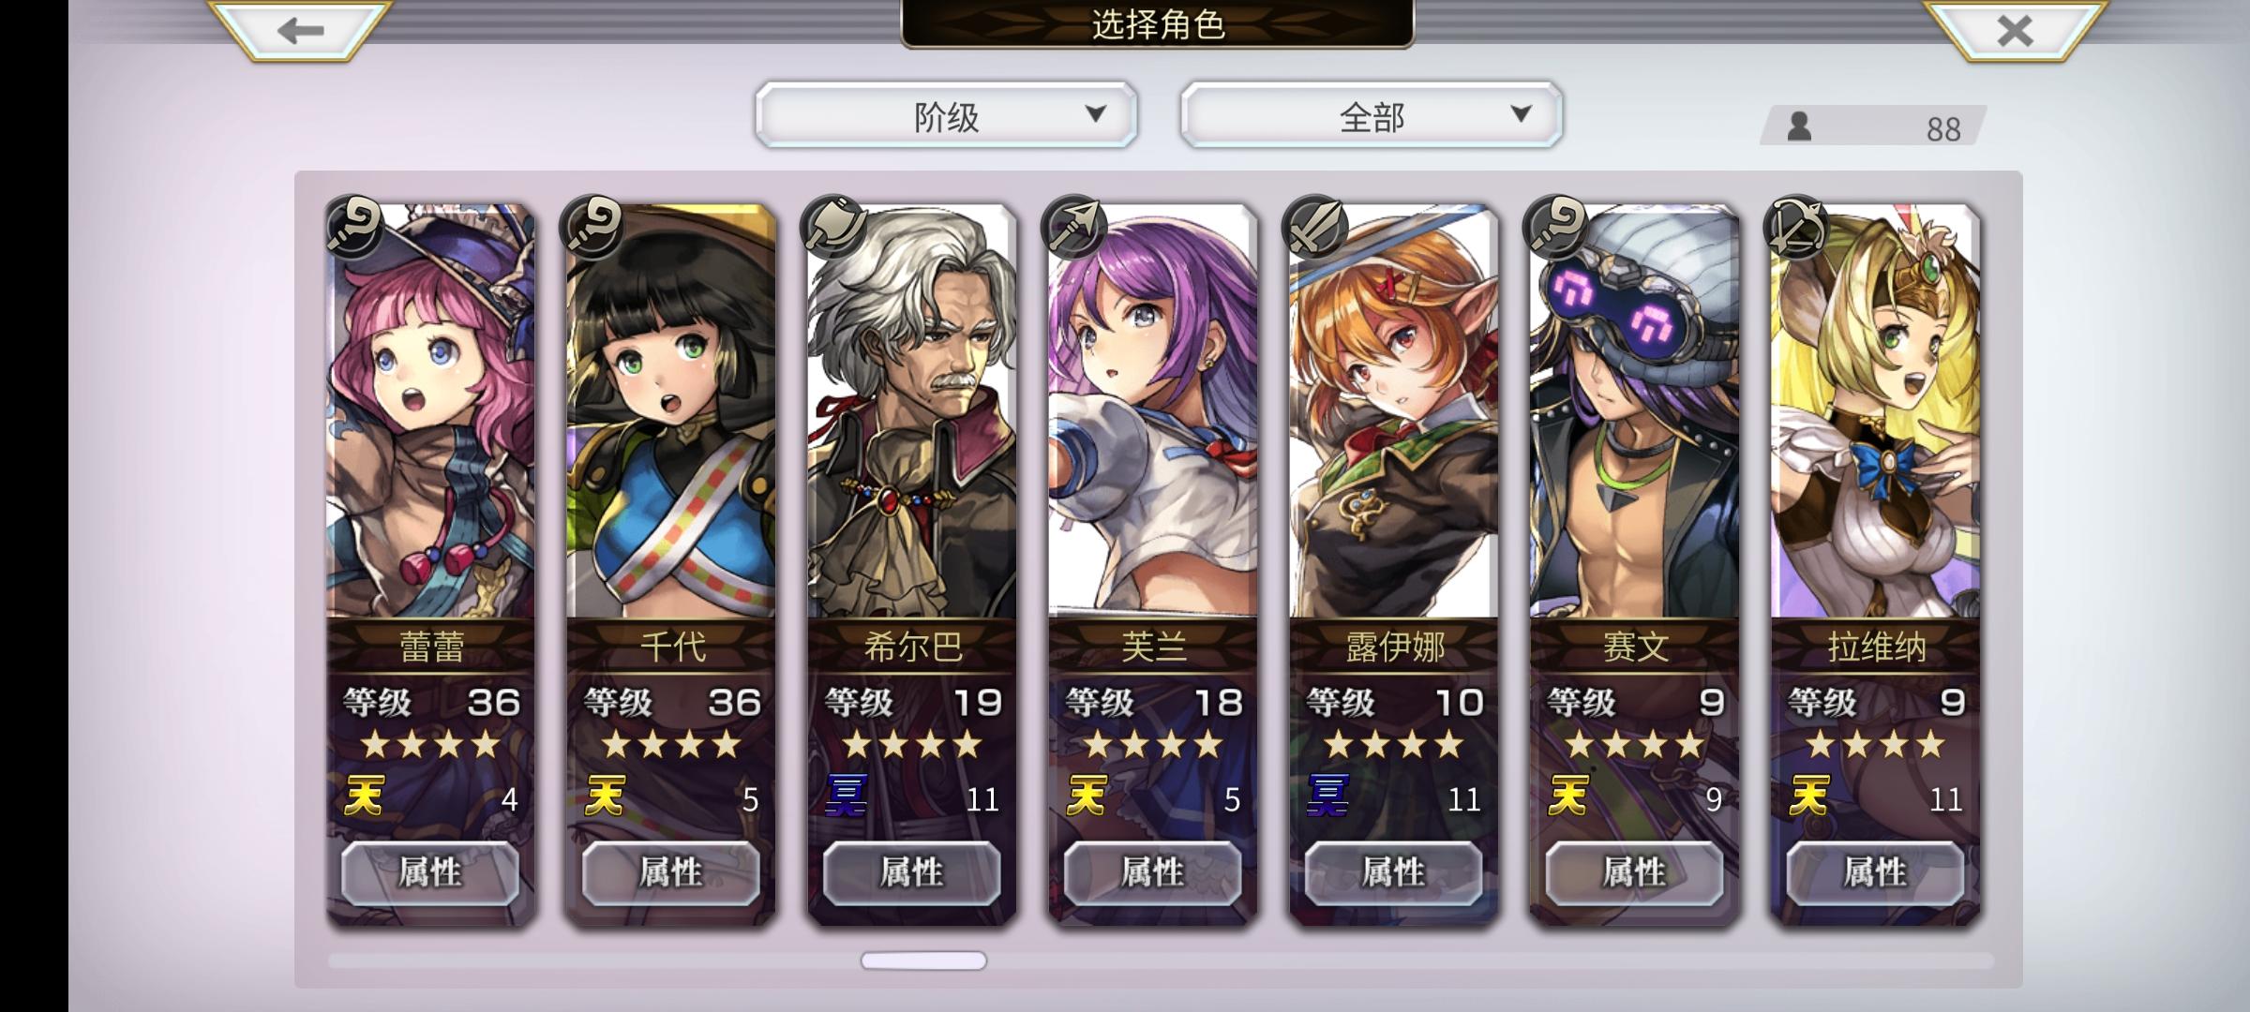Close the character selection screen
The image size is (2250, 1012).
point(2014,30)
